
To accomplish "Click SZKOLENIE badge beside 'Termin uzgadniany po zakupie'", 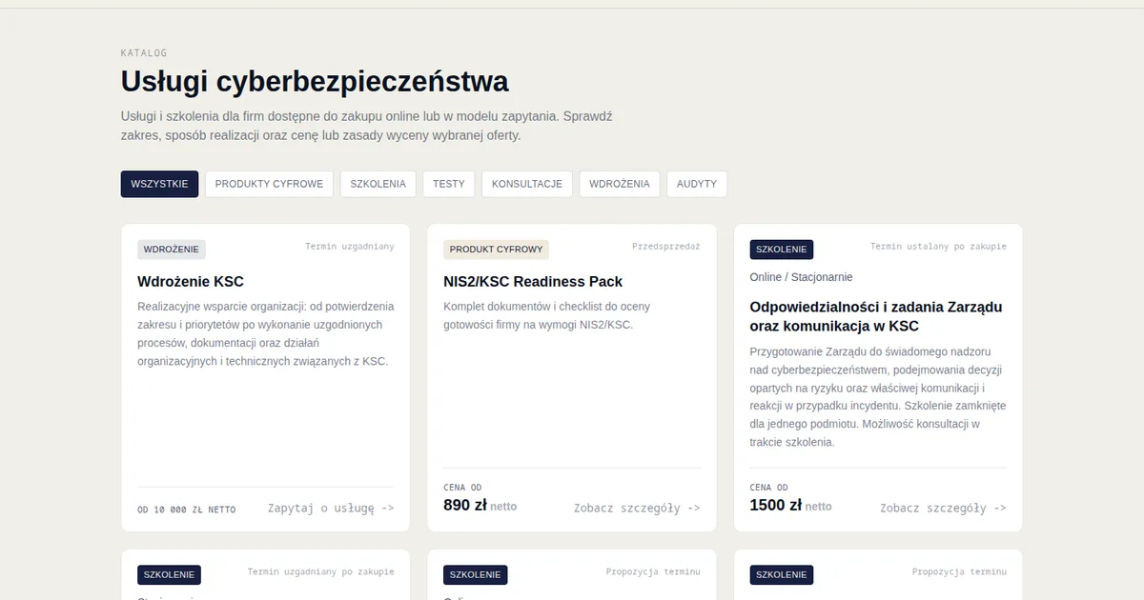I will pyautogui.click(x=169, y=574).
